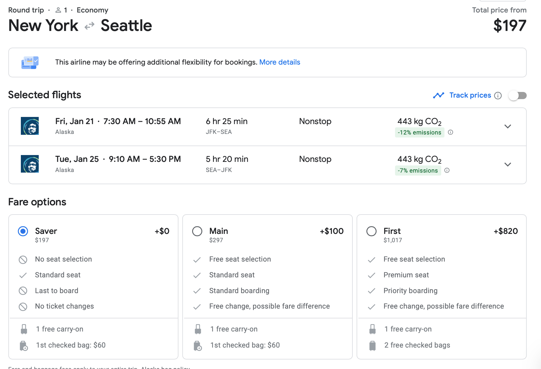Click the -12% emissions badge
Viewport: 541px width, 369px height.
pos(419,132)
